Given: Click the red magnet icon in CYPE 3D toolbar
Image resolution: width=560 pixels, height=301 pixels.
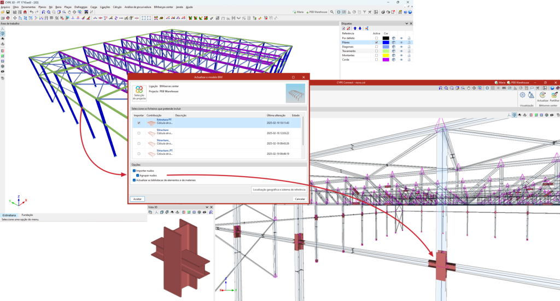Looking at the screenshot, I should coord(25,12).
